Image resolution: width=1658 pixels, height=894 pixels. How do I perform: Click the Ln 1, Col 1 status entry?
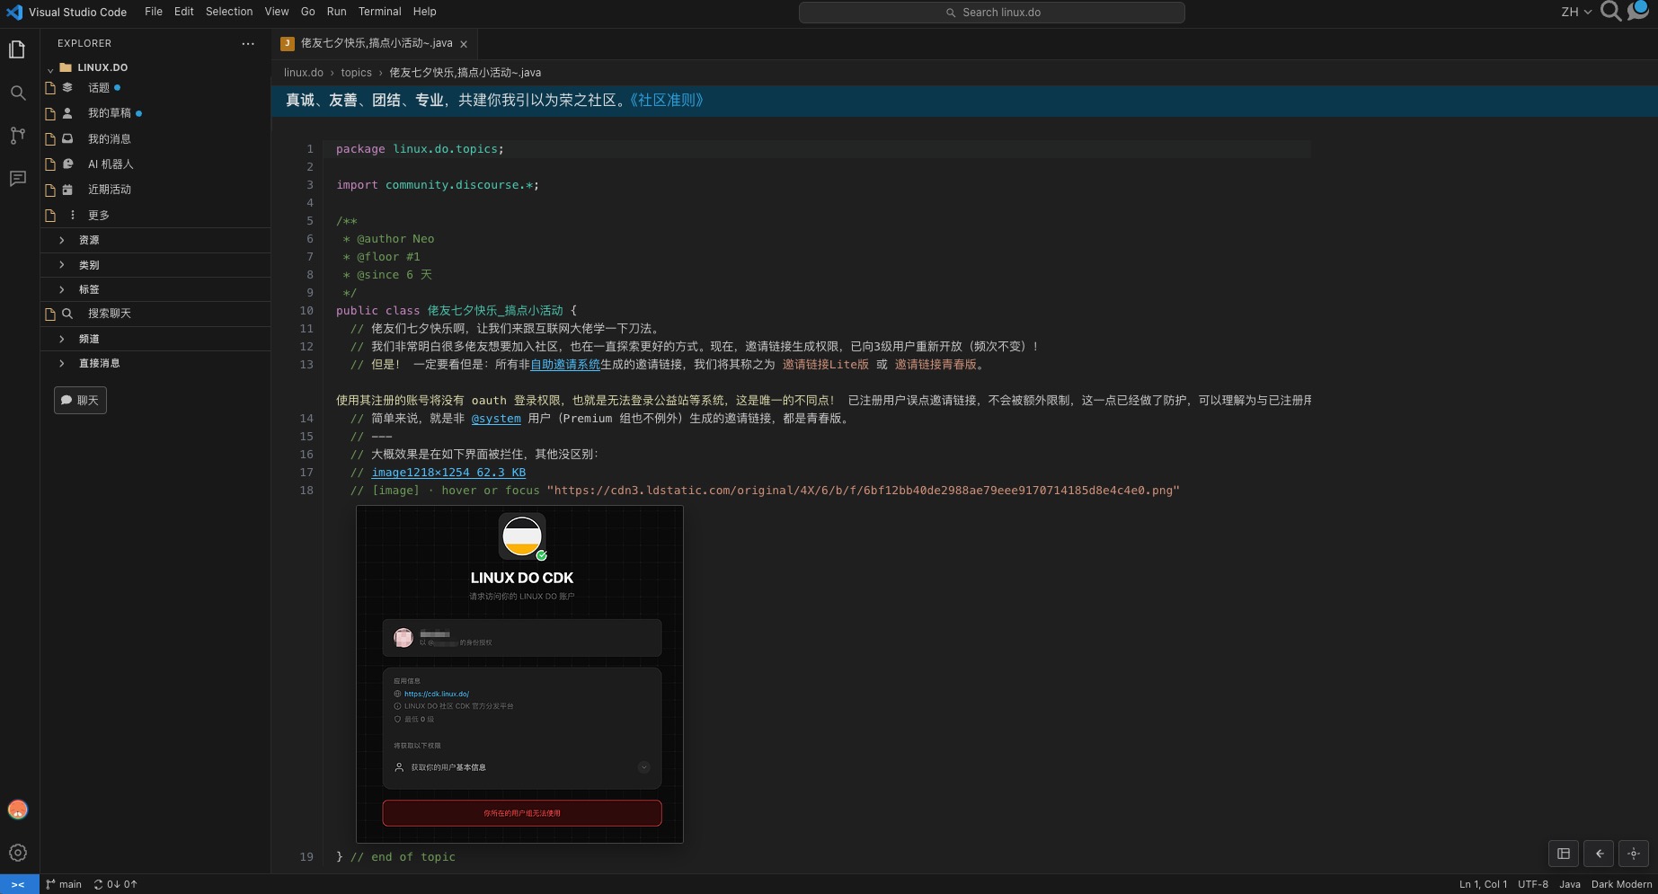1483,884
